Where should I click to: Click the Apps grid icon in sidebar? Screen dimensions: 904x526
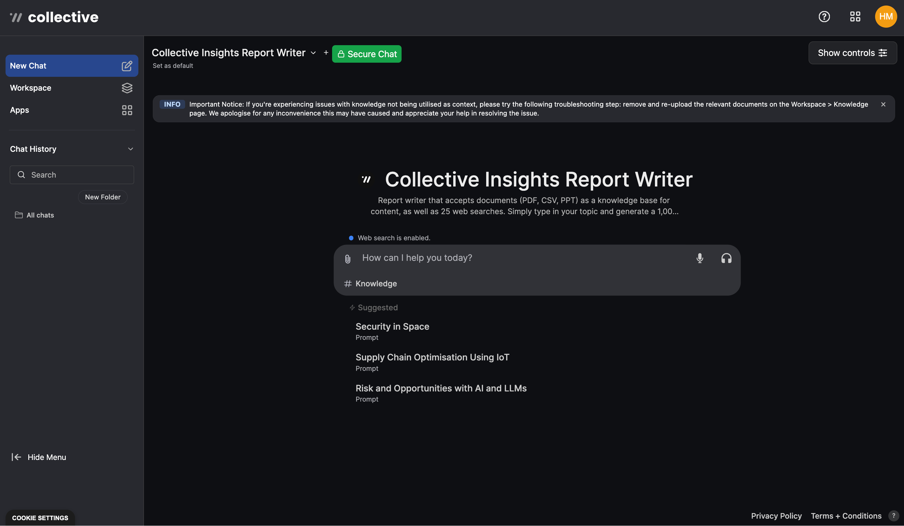pos(127,110)
